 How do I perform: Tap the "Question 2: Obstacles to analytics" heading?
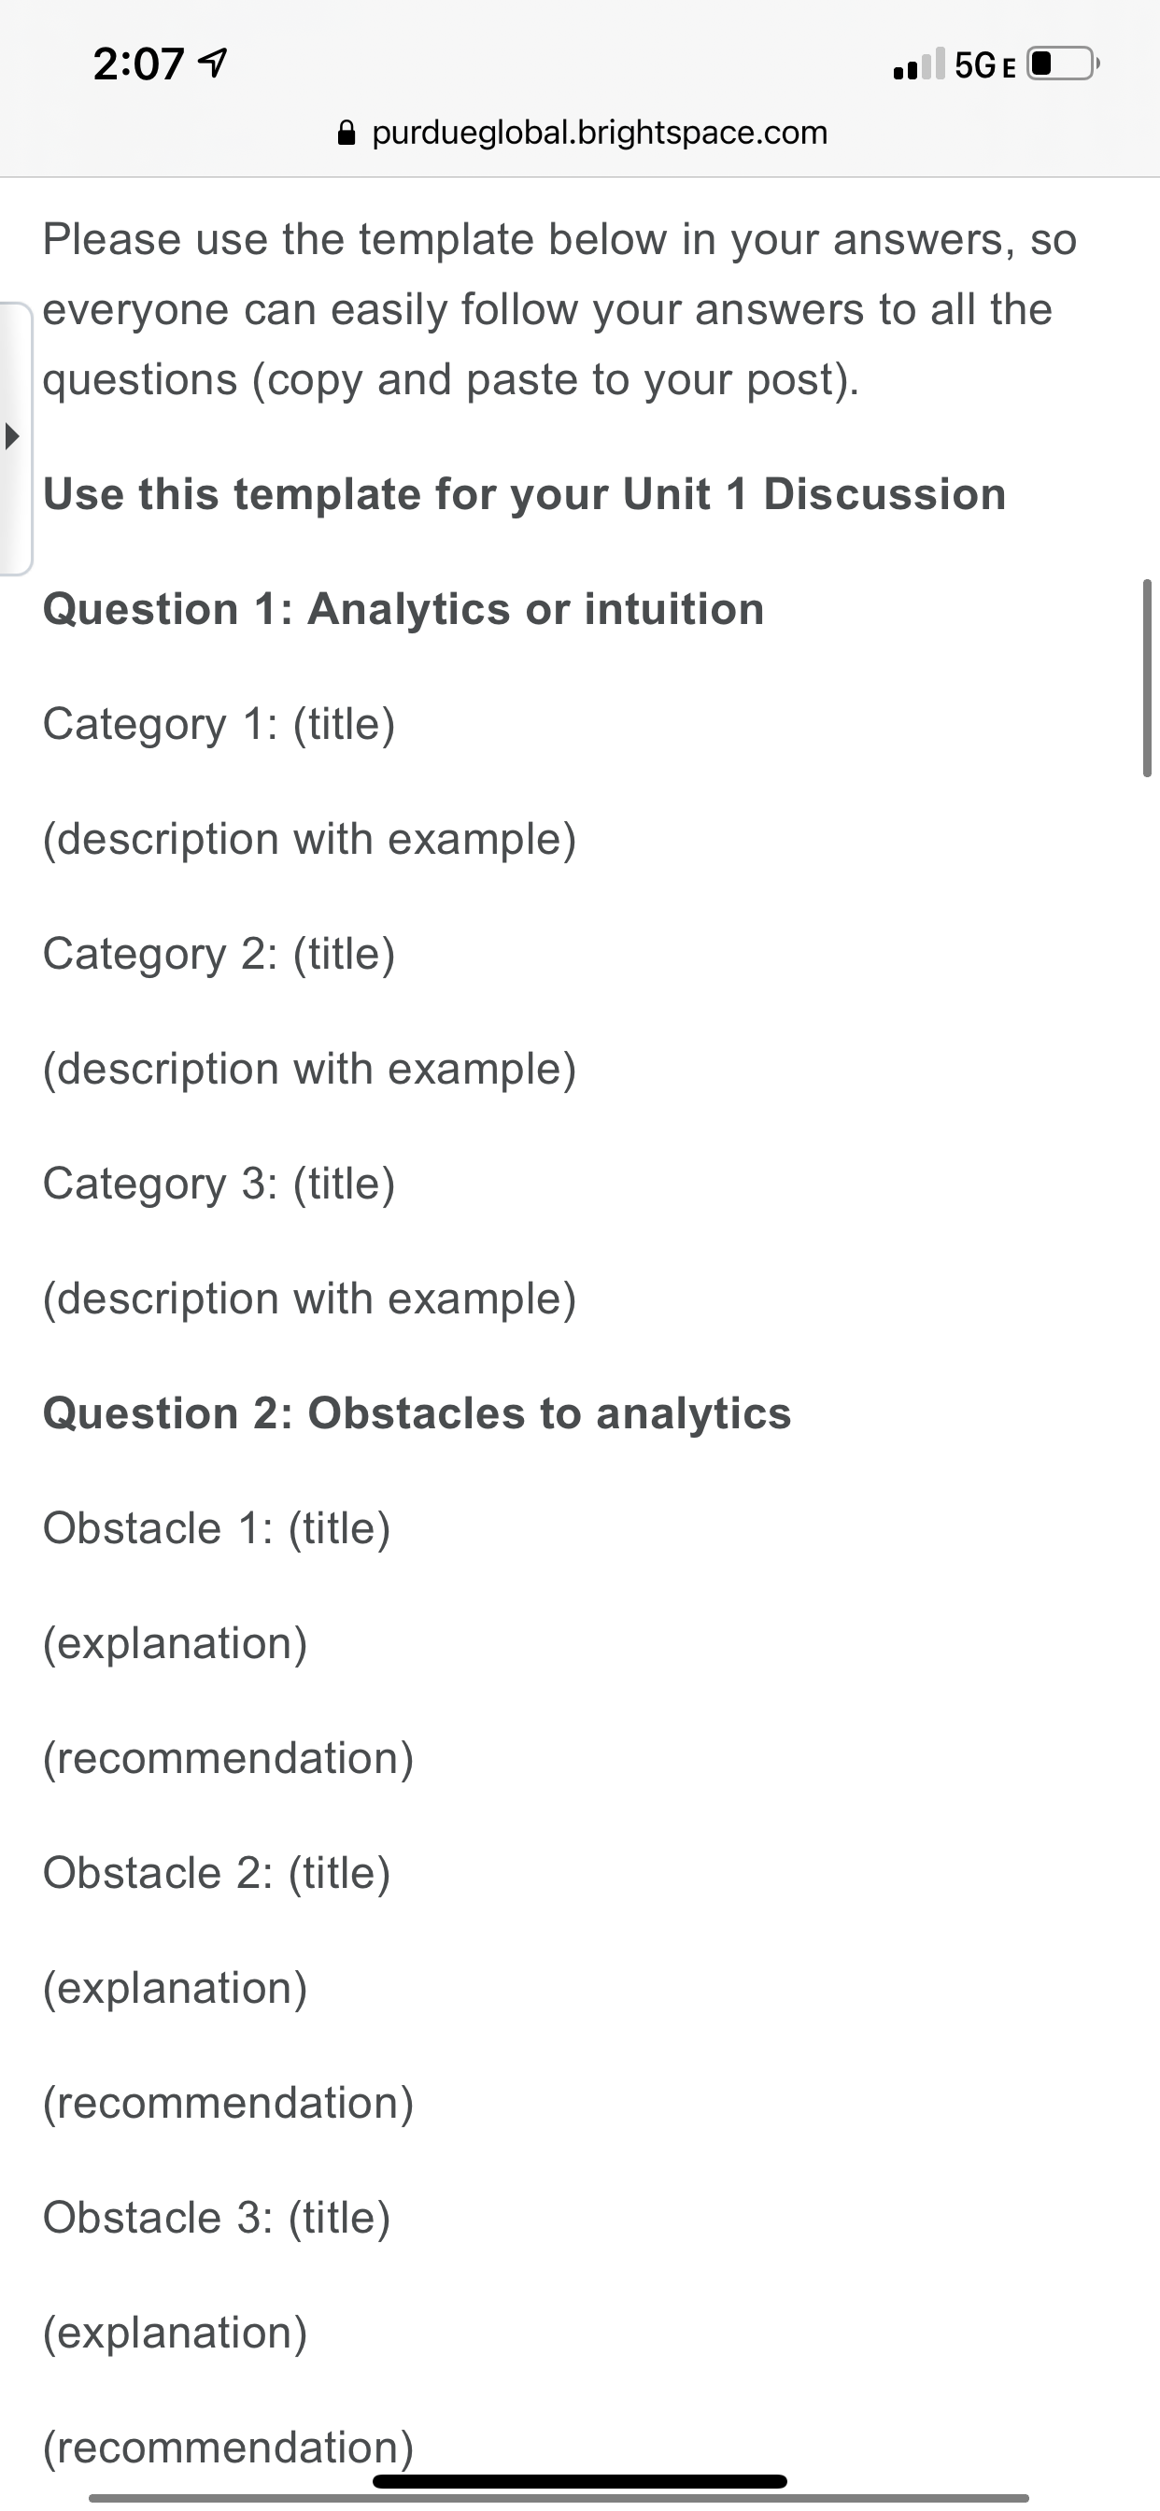417,1413
